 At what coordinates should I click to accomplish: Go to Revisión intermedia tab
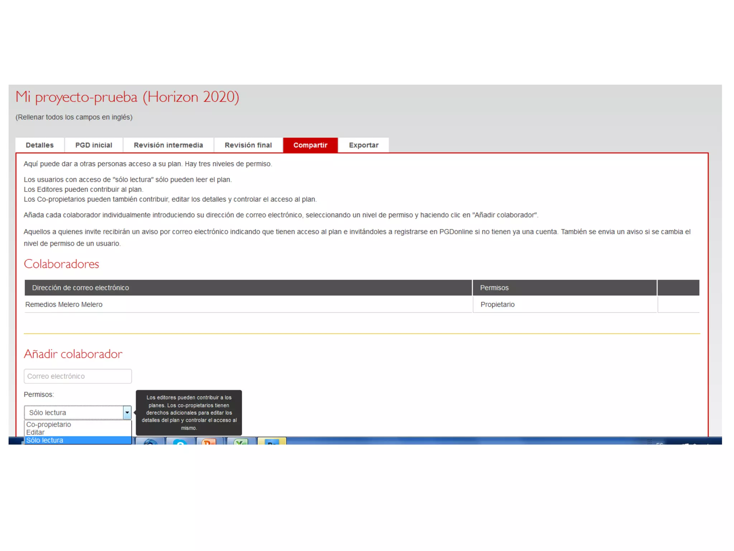click(x=168, y=145)
